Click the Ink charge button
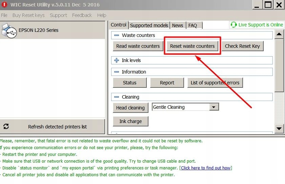Screen dimensions: 285x184 [x=130, y=121]
